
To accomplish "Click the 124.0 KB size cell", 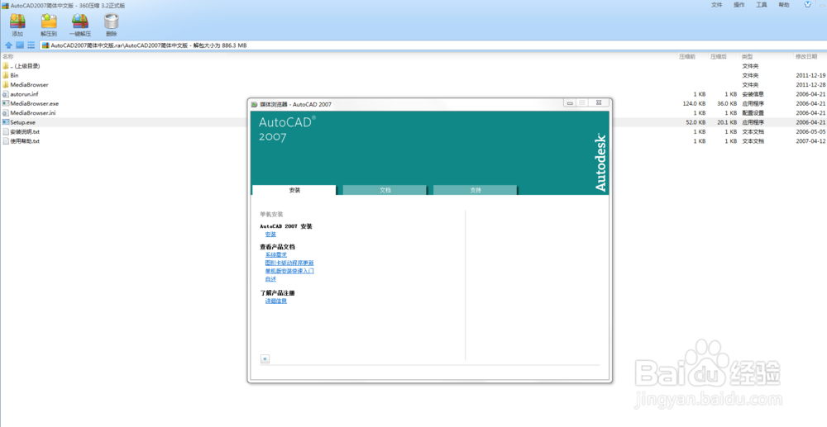I will 694,104.
